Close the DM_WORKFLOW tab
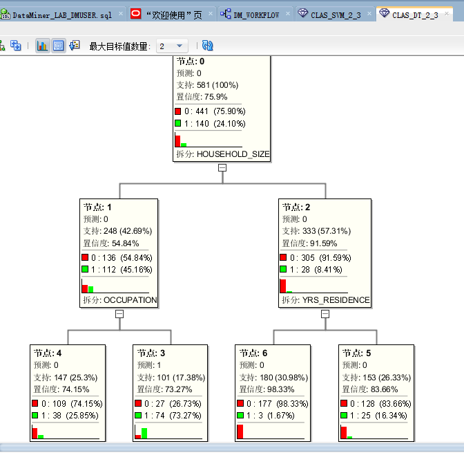Viewport: 464px width, 453px height. point(288,14)
